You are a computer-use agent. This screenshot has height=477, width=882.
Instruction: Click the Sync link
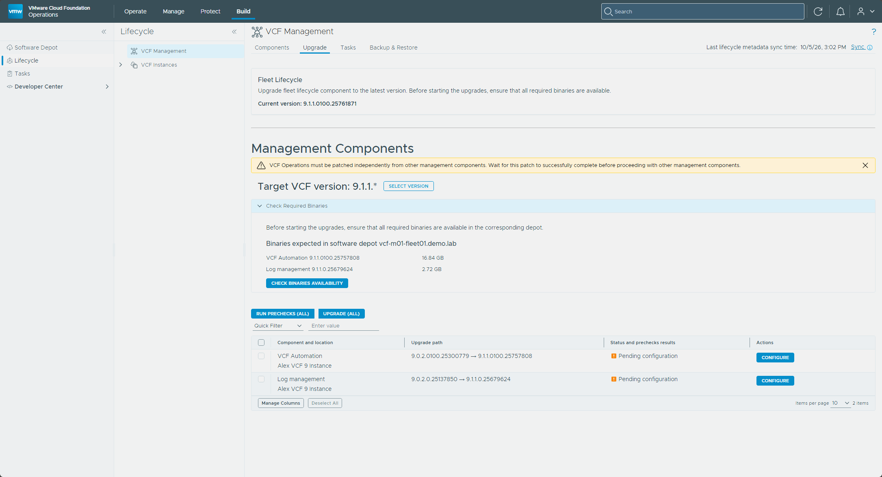(x=858, y=47)
